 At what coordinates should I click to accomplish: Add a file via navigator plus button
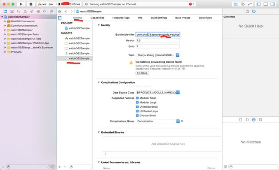[3, 167]
